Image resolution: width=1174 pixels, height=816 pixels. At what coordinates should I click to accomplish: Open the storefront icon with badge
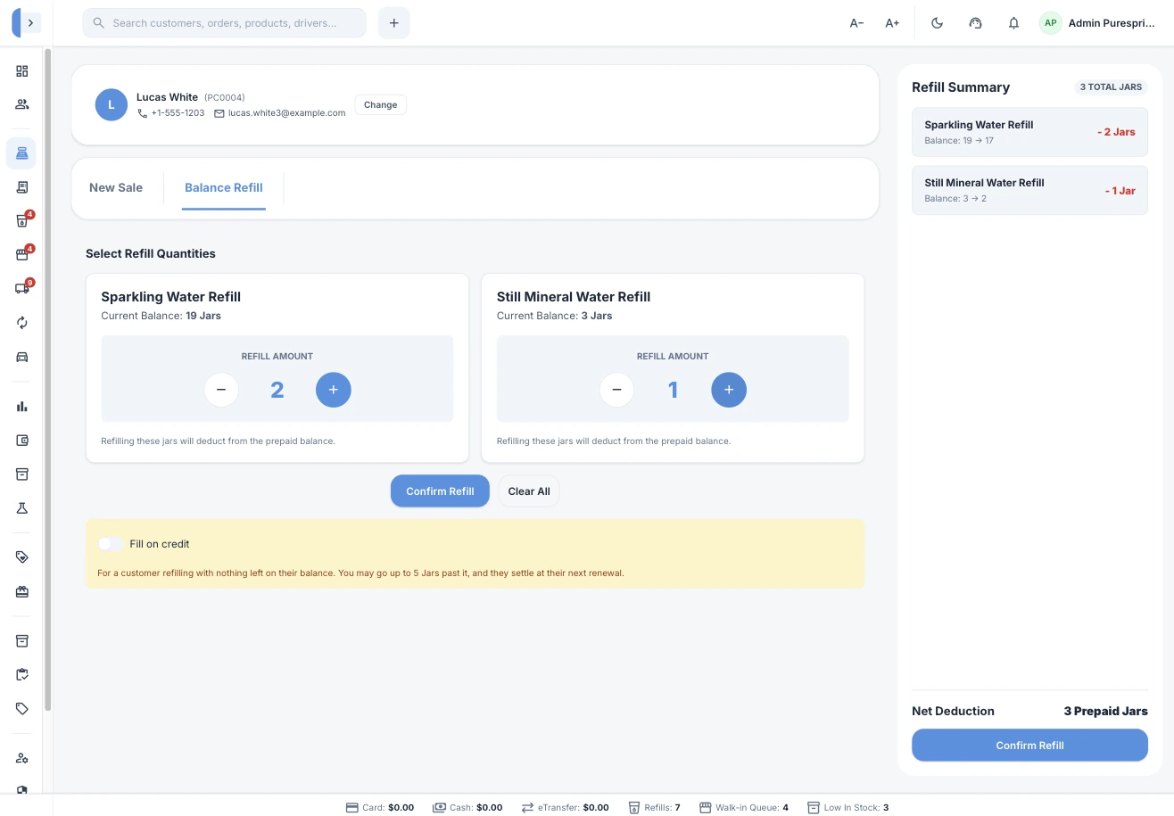22,255
